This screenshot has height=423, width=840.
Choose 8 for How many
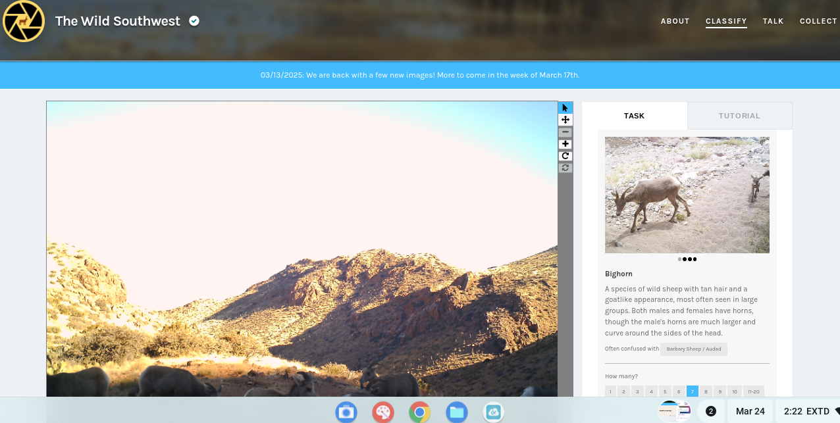tap(706, 391)
